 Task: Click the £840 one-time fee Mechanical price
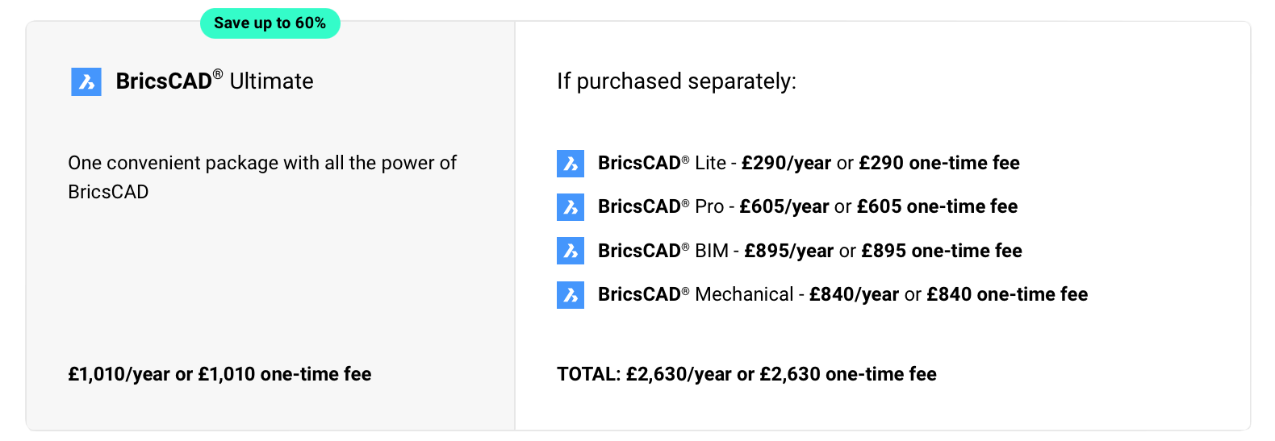click(x=1007, y=295)
